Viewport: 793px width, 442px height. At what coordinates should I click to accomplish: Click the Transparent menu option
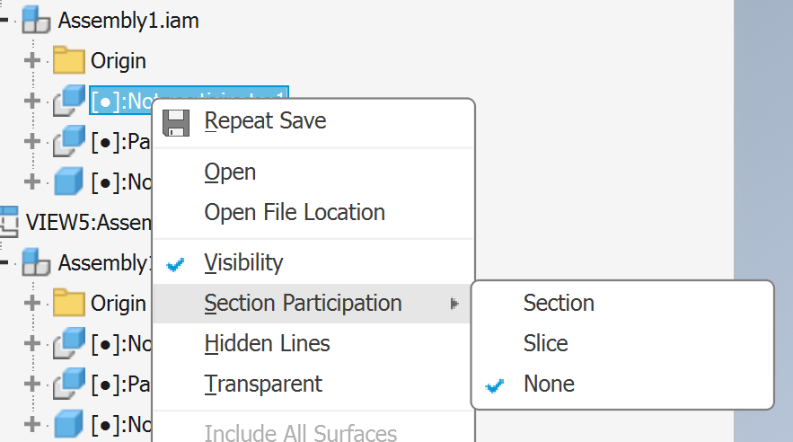tap(263, 385)
